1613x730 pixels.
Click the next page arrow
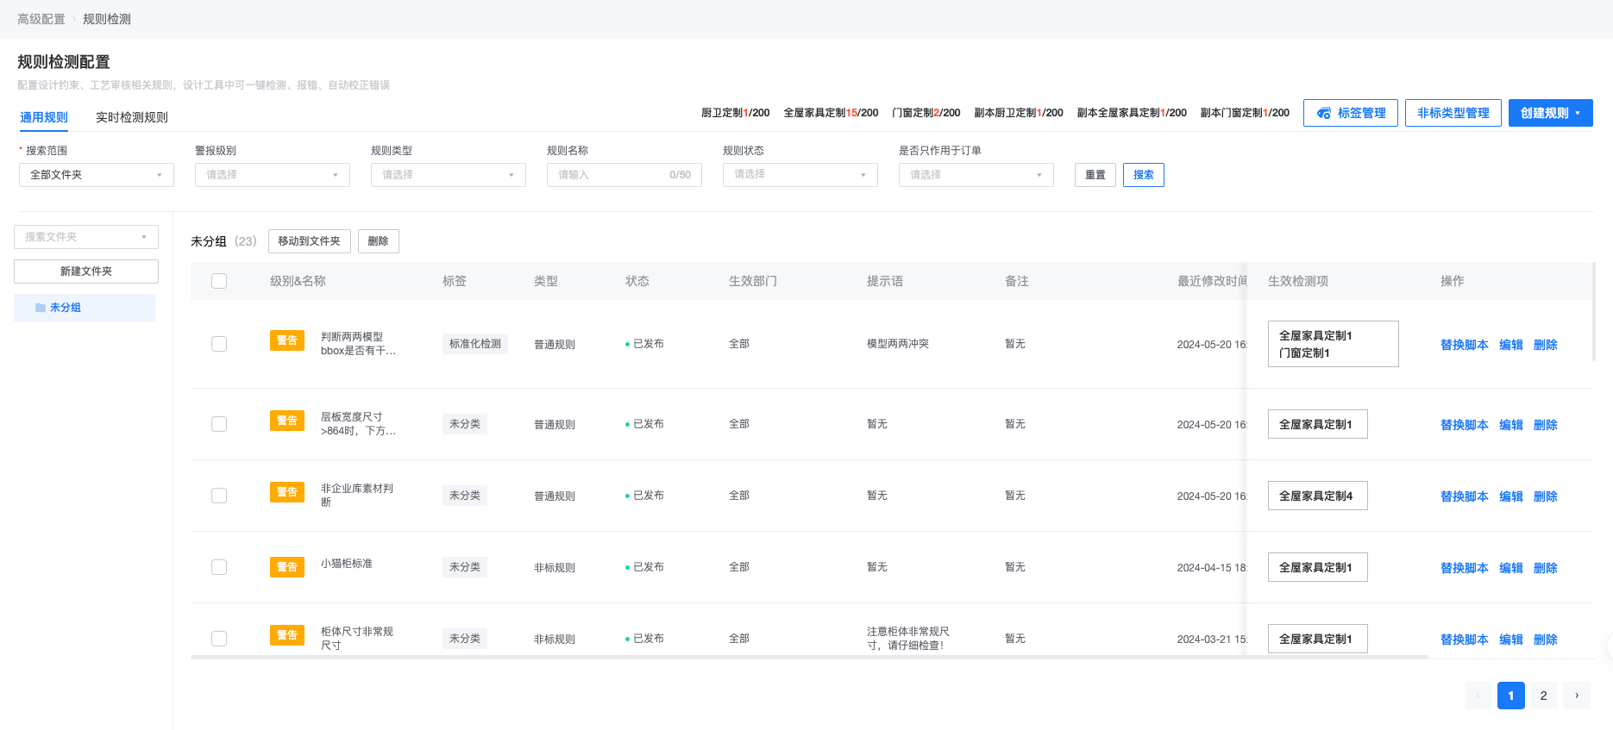1577,696
